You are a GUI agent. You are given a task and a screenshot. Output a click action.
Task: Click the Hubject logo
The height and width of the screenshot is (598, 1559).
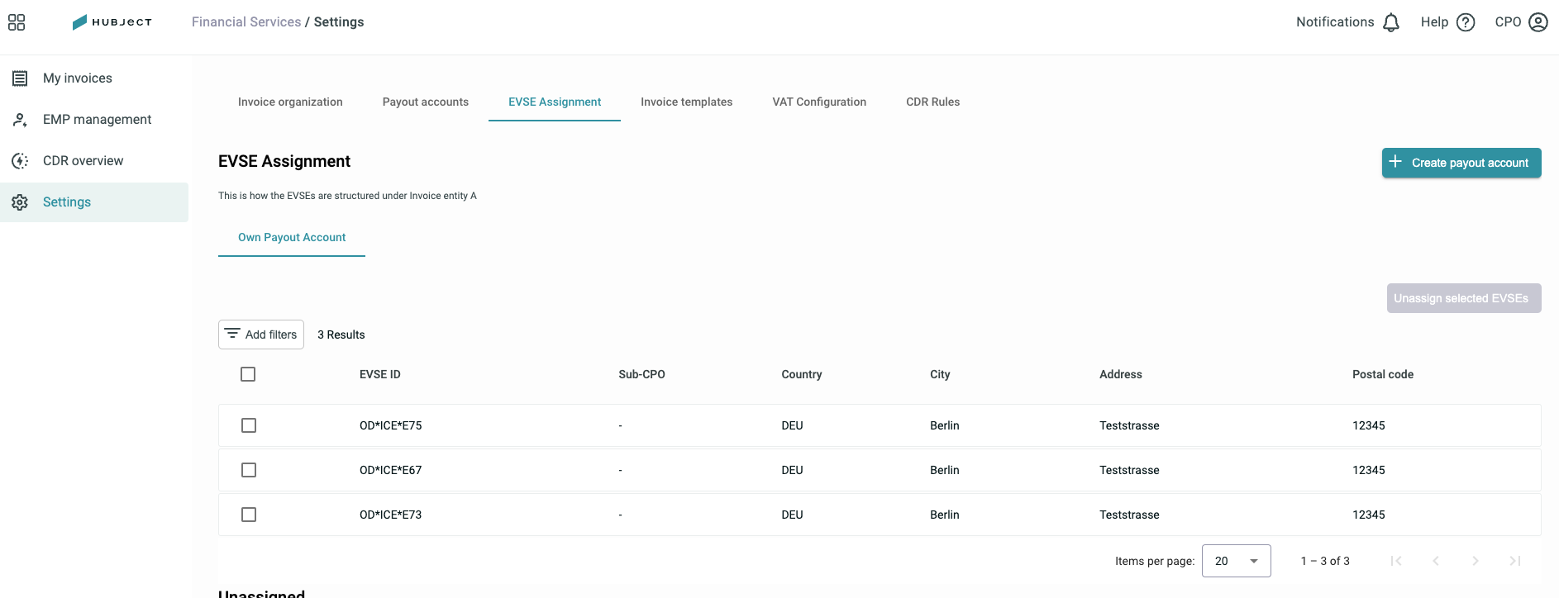tap(112, 22)
